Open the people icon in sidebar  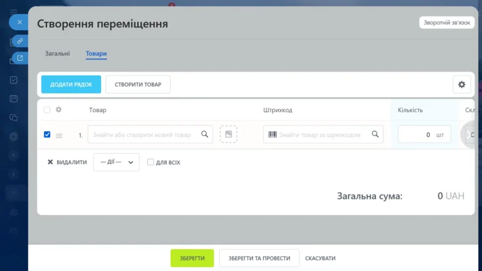[x=14, y=212]
